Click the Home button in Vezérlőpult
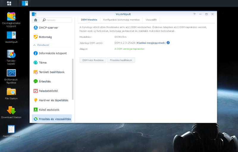Viewport: 238px width, 152px height. point(35,20)
